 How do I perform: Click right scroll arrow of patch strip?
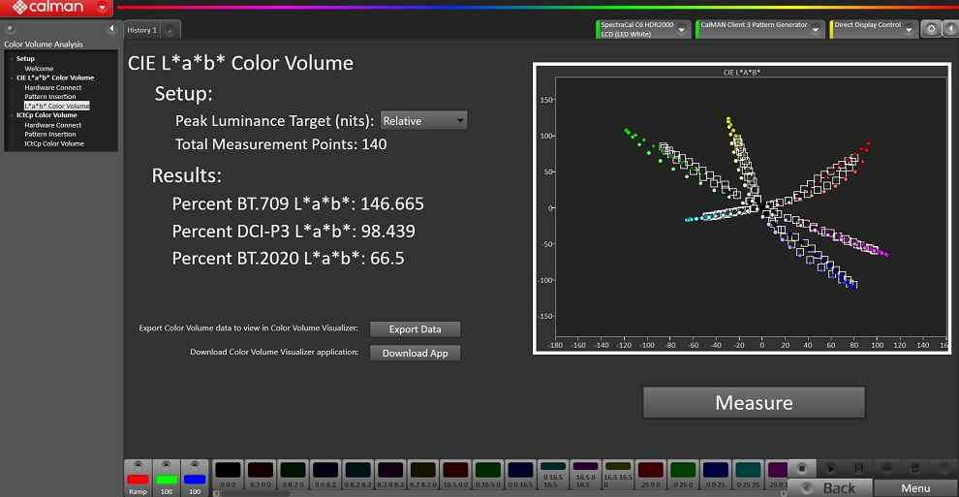point(784,493)
